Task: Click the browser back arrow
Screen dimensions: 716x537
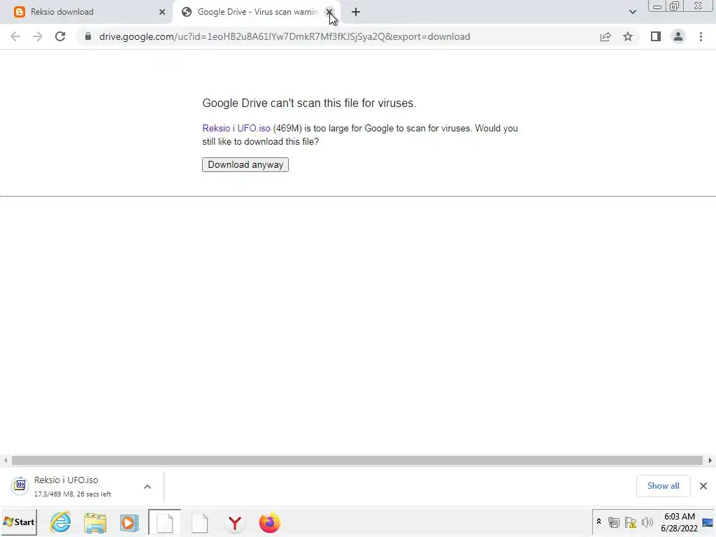Action: point(15,36)
